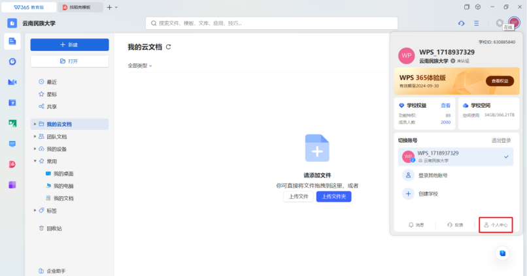Expand the 我的设备 tree arrow
Screen dimensions: 527x276
35,149
